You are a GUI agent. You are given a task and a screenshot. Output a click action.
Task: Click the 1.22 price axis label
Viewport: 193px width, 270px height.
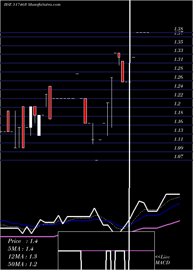click(x=178, y=95)
